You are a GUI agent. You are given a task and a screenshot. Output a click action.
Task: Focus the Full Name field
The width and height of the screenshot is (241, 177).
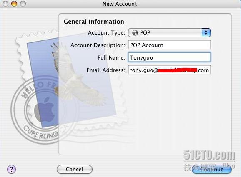pyautogui.click(x=169, y=57)
